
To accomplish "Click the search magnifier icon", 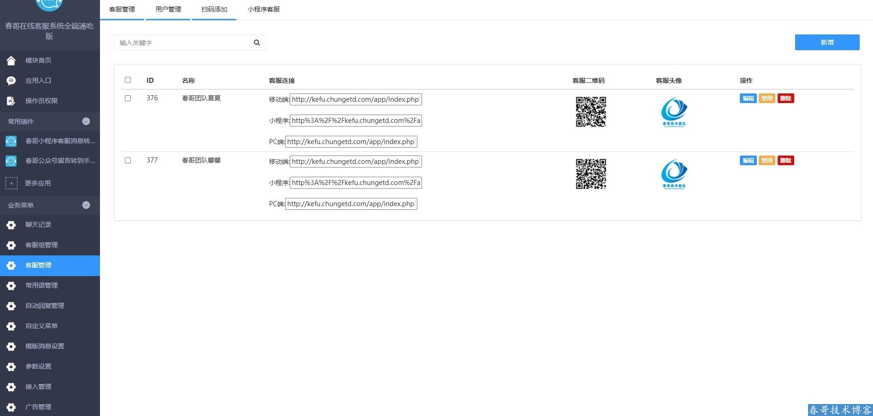I will pyautogui.click(x=257, y=43).
